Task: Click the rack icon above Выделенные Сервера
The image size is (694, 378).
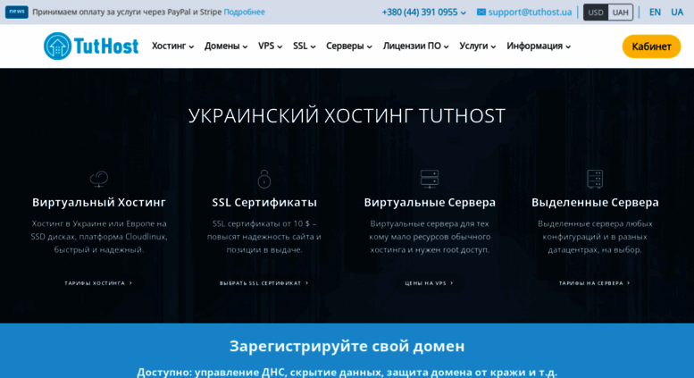Action: pyautogui.click(x=595, y=179)
